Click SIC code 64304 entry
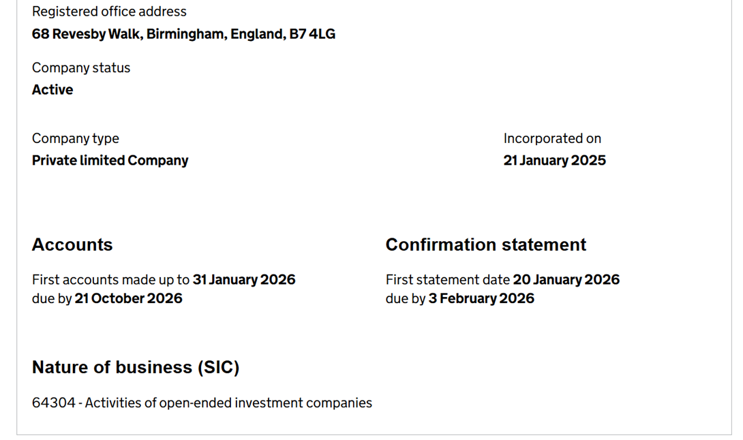 pos(202,403)
